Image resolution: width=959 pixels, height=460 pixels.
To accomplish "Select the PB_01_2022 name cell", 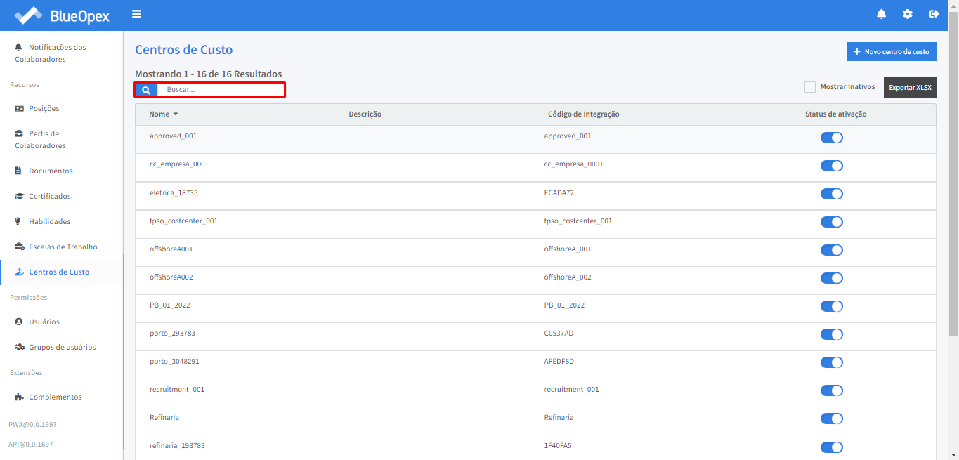I will 170,305.
